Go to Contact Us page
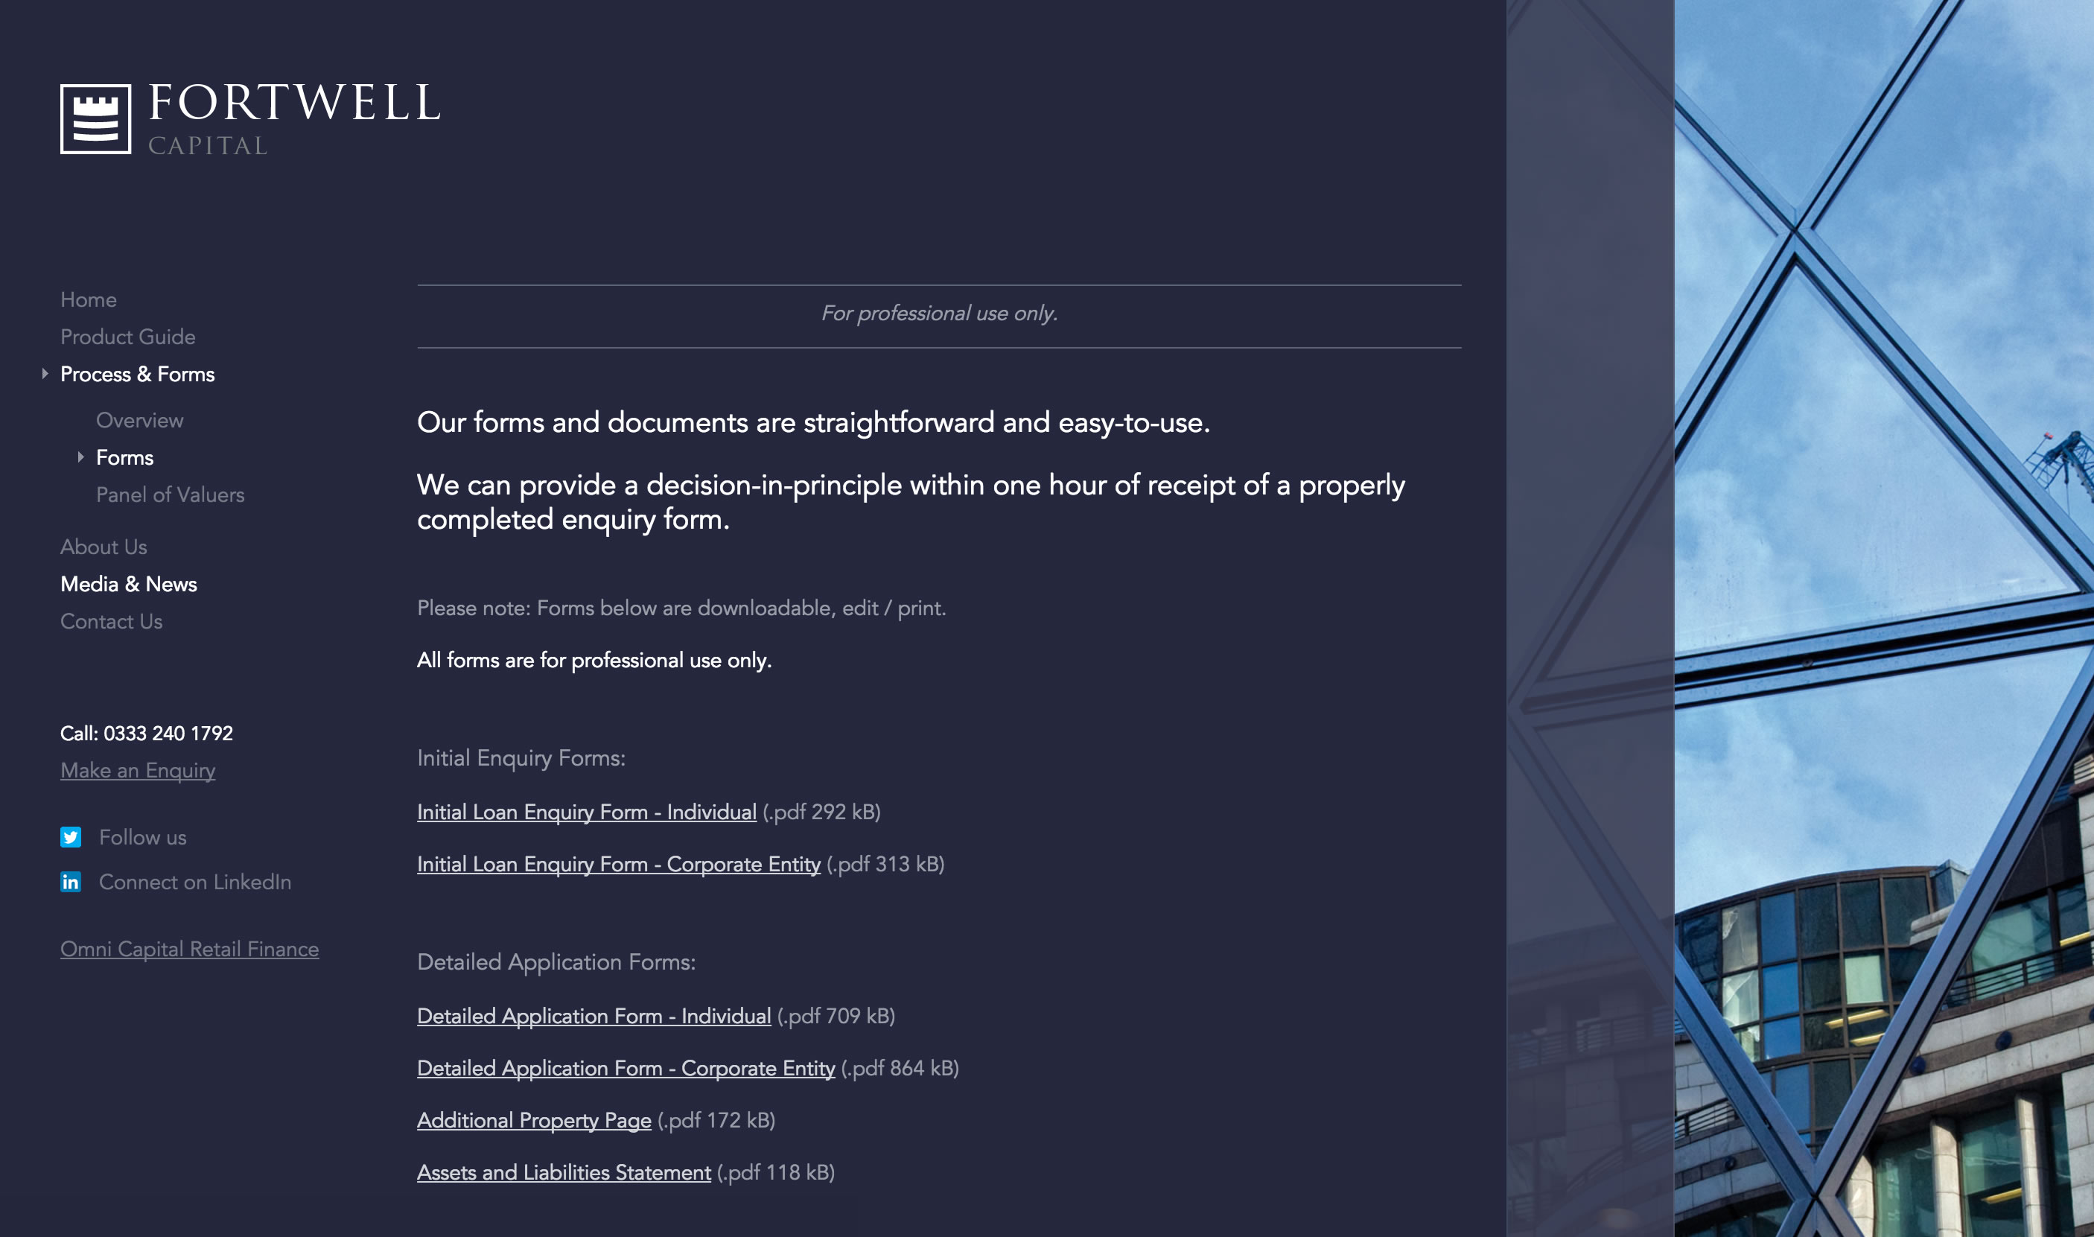 click(111, 622)
